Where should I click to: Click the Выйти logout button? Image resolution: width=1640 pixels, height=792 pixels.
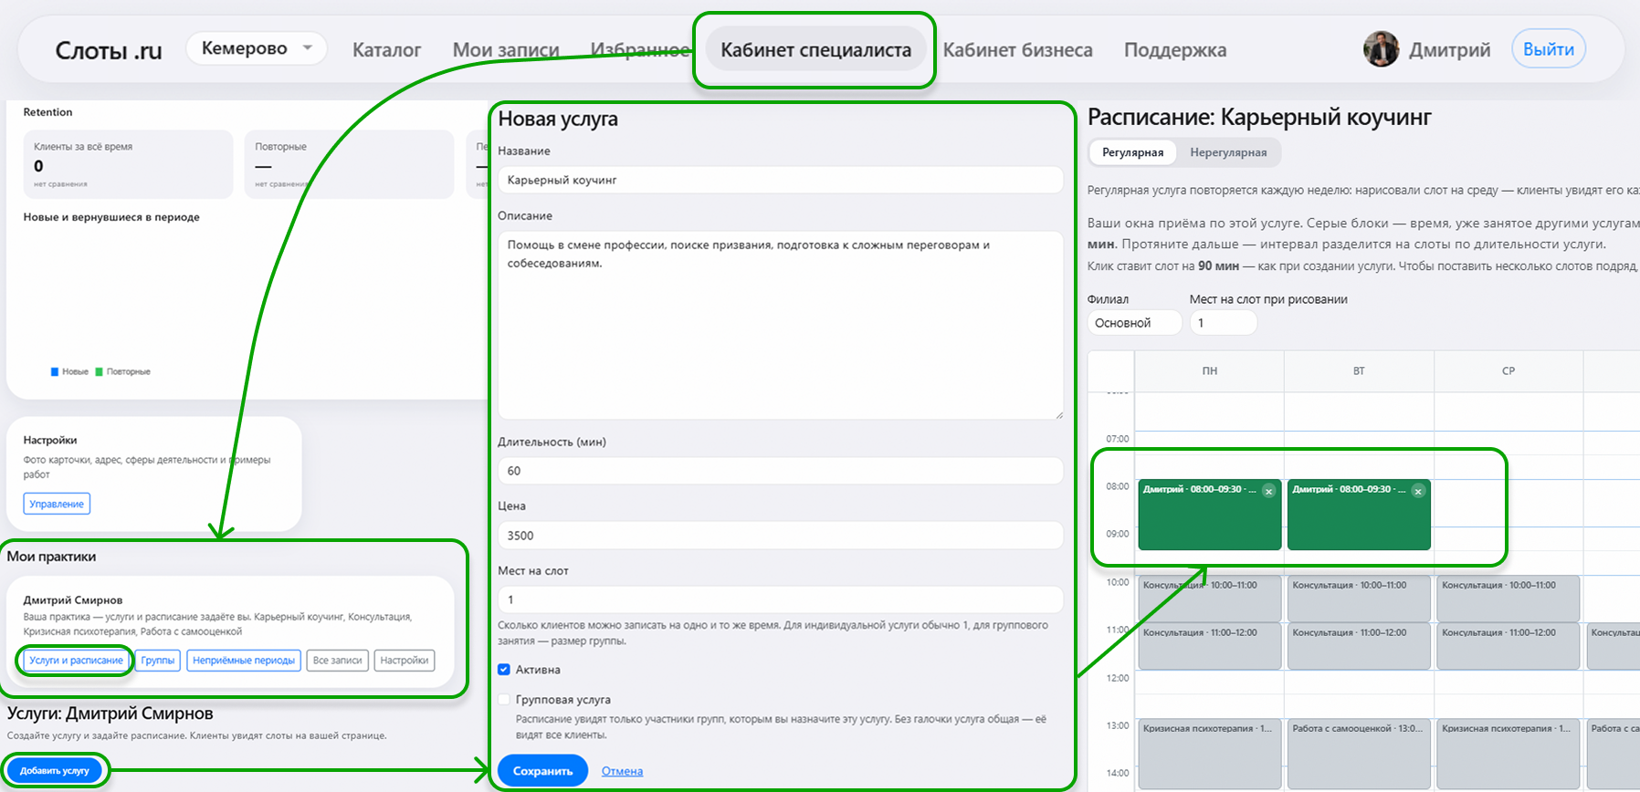click(1549, 49)
